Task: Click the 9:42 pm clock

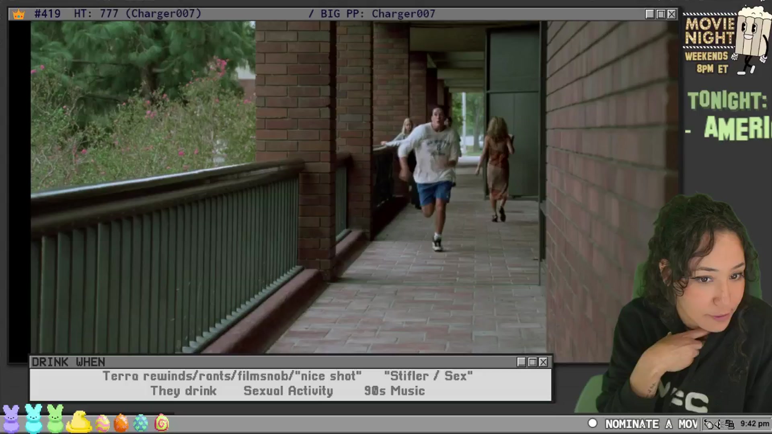Action: (x=754, y=424)
